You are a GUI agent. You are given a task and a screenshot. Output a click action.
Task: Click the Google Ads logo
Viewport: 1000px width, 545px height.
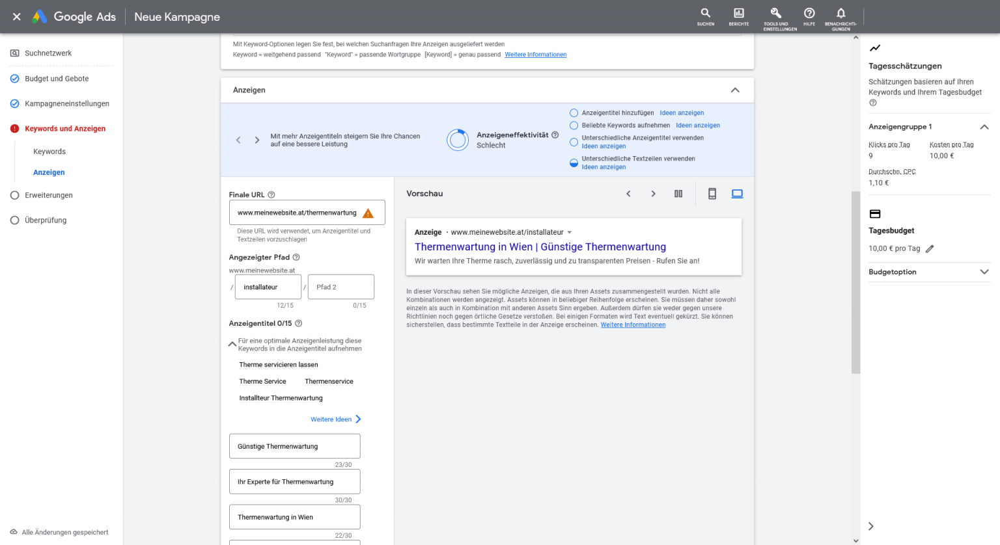coord(74,17)
